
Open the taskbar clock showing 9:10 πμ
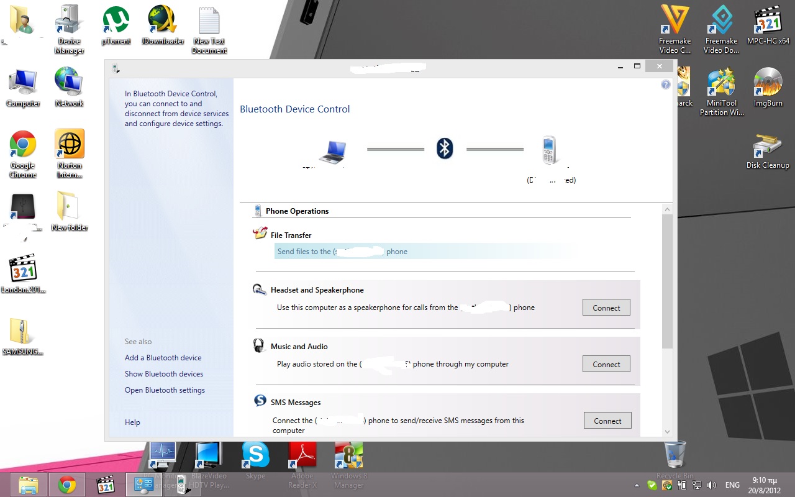click(765, 485)
